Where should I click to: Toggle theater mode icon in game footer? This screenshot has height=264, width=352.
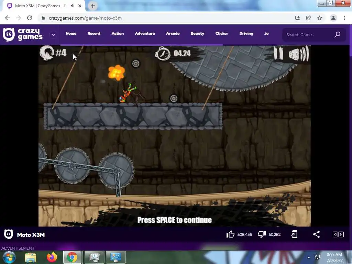point(338,234)
